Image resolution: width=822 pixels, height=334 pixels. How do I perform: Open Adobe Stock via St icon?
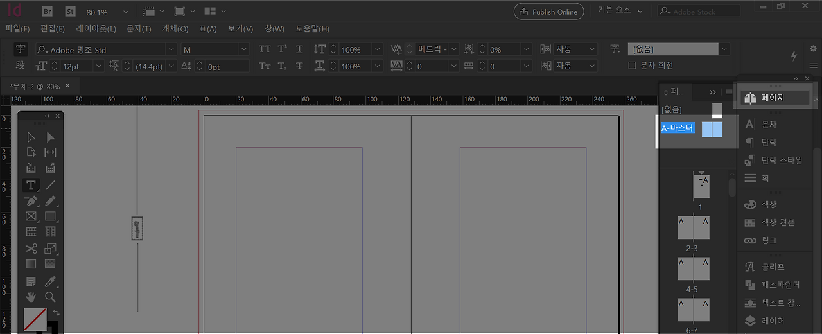[x=71, y=12]
